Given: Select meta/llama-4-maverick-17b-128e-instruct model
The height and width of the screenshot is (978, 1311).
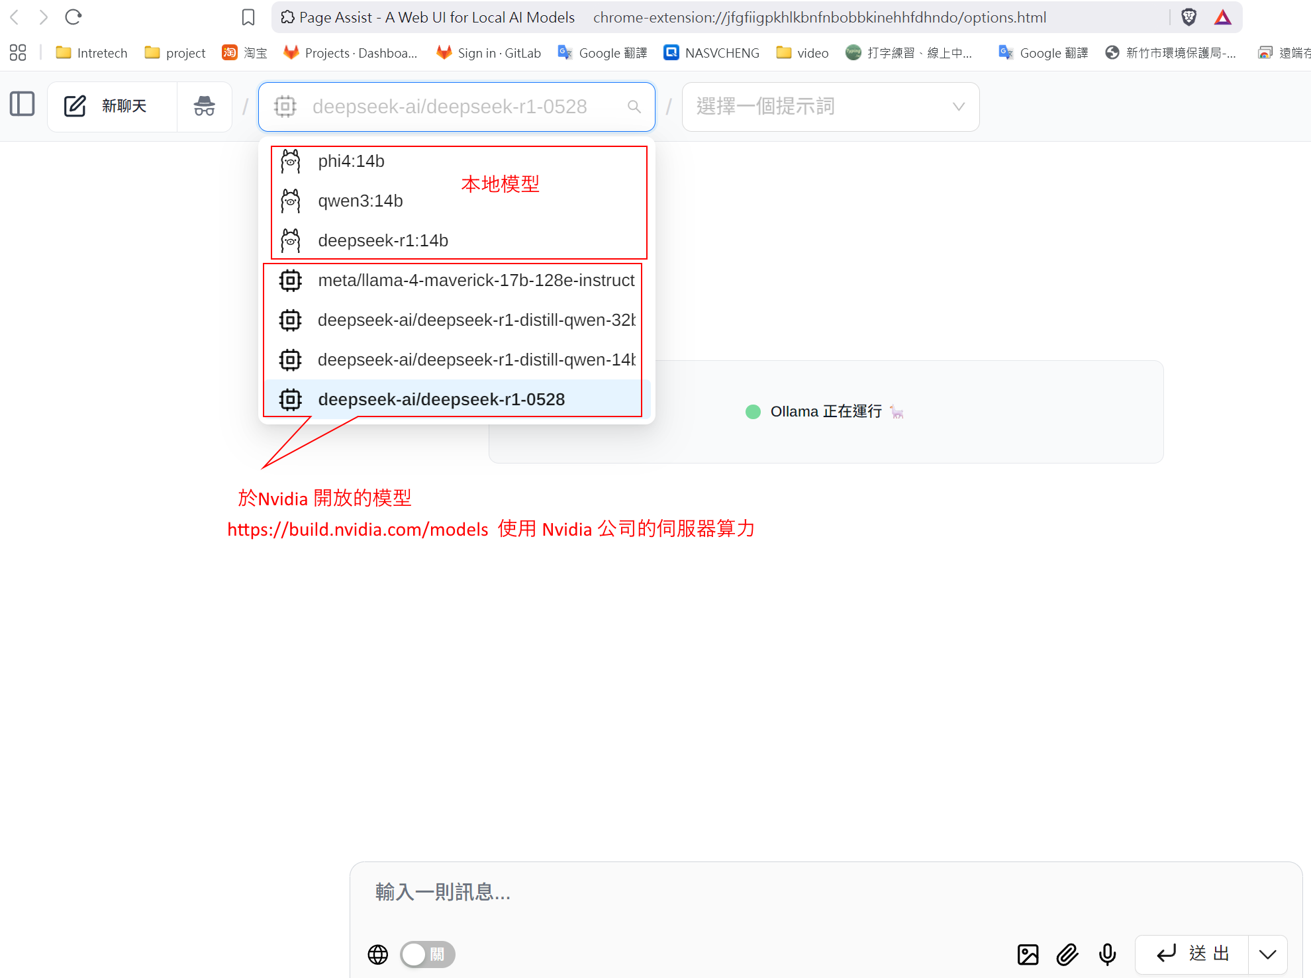Looking at the screenshot, I should tap(475, 281).
